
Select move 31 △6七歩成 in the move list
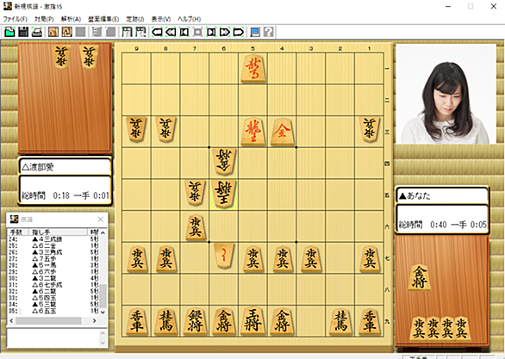coord(53,285)
